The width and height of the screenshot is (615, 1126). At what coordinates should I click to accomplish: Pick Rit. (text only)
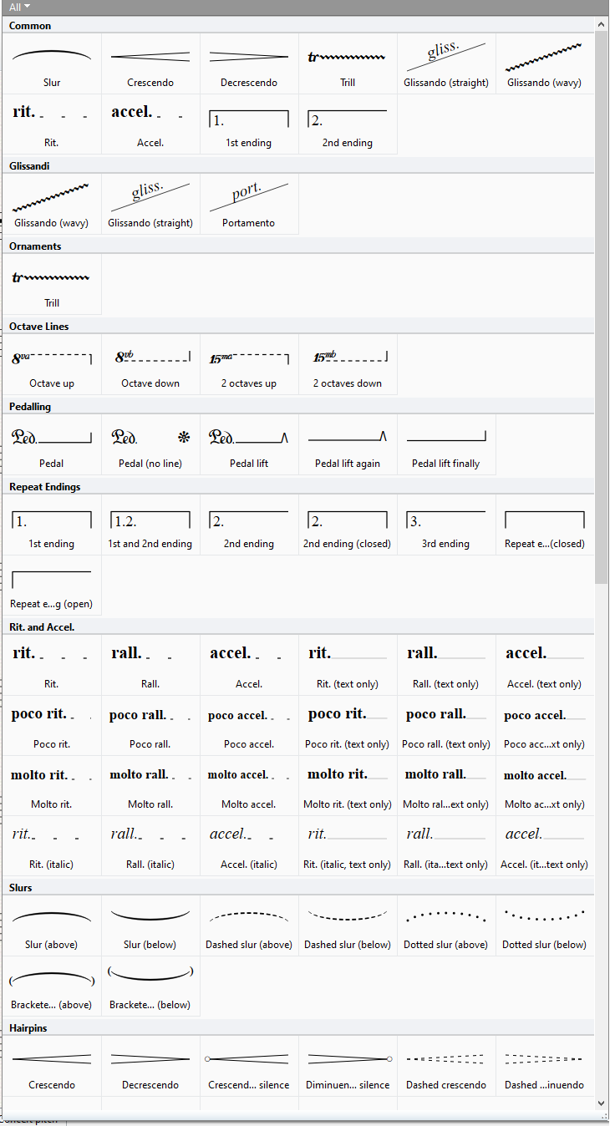pos(348,665)
